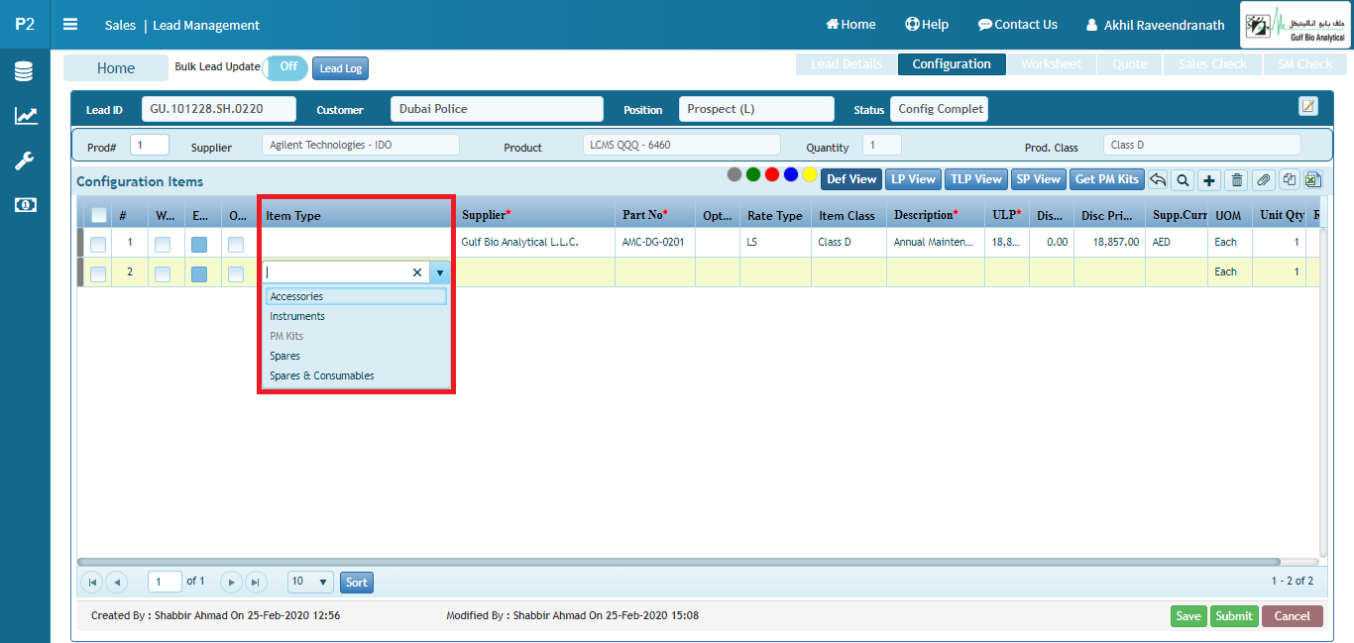Tick row 2 selection checkbox
1354x643 pixels.
(x=98, y=274)
